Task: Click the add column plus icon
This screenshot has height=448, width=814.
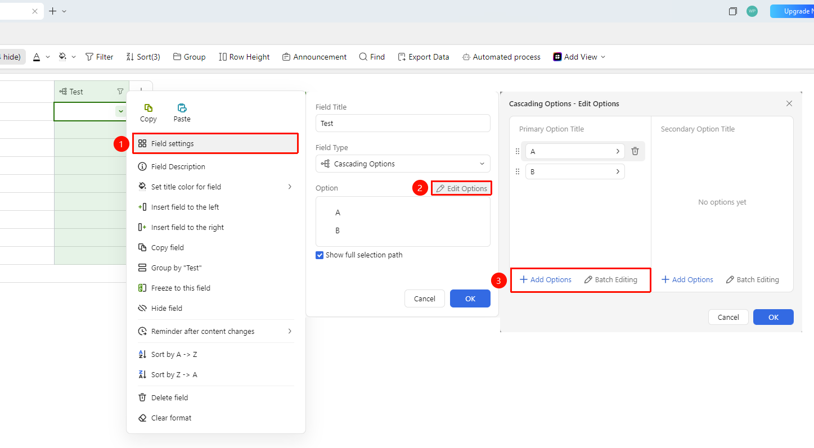Action: [x=141, y=90]
